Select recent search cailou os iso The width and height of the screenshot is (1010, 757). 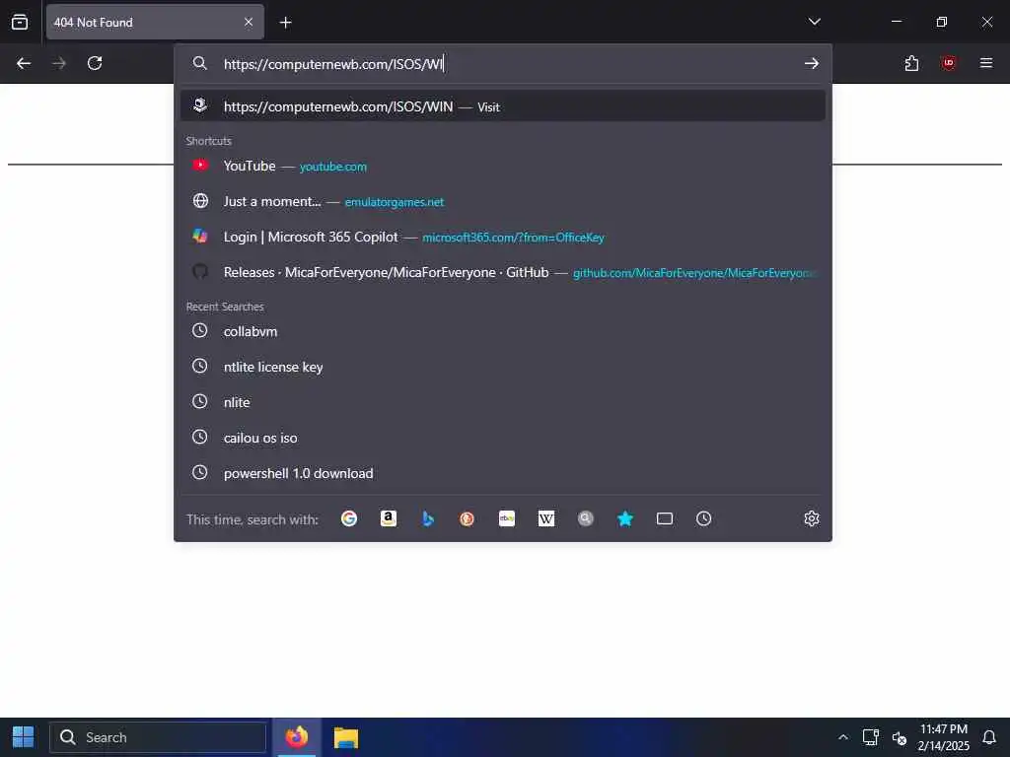502,438
